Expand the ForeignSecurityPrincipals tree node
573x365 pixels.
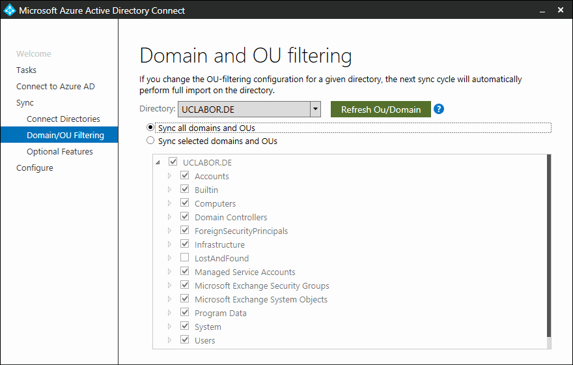coord(169,231)
